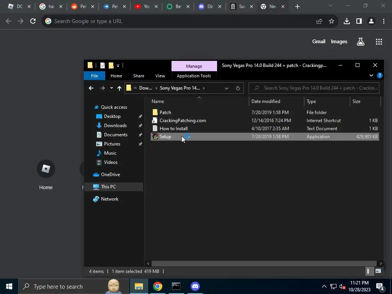
Task: Select the CrackingPatching.com internet shortcut
Action: pyautogui.click(x=183, y=121)
